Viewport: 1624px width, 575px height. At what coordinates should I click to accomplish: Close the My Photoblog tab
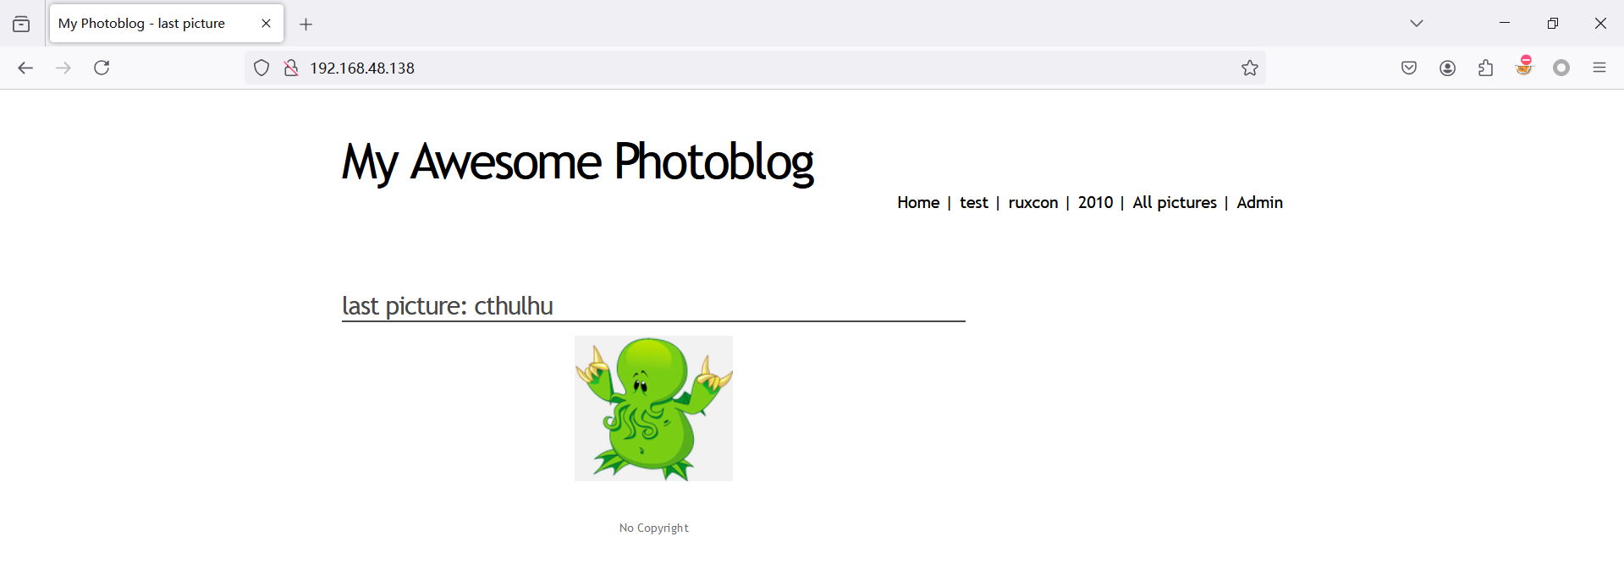(x=266, y=24)
